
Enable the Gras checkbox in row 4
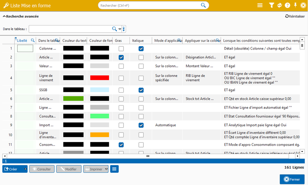121,78
